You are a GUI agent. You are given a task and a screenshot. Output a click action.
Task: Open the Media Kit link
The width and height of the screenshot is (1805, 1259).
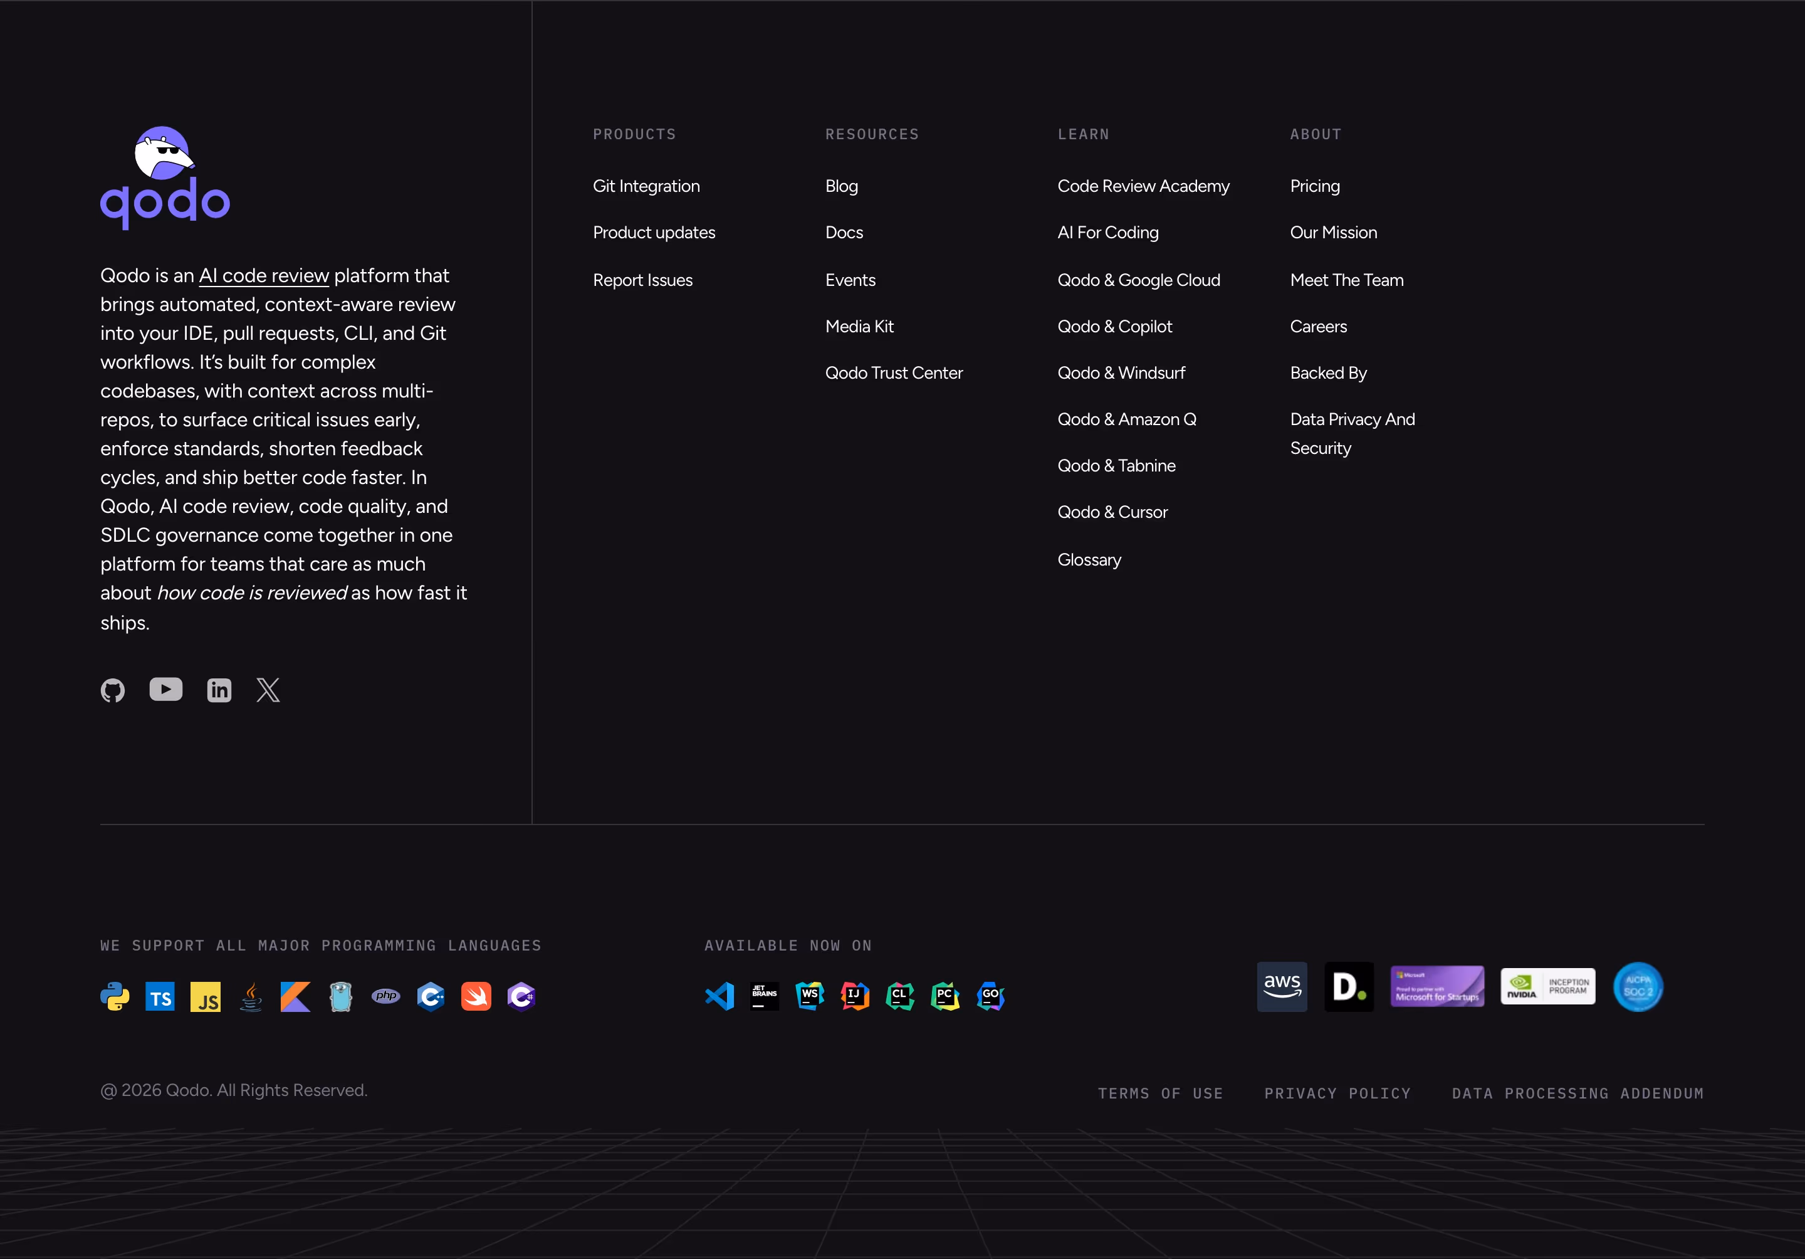pos(859,326)
